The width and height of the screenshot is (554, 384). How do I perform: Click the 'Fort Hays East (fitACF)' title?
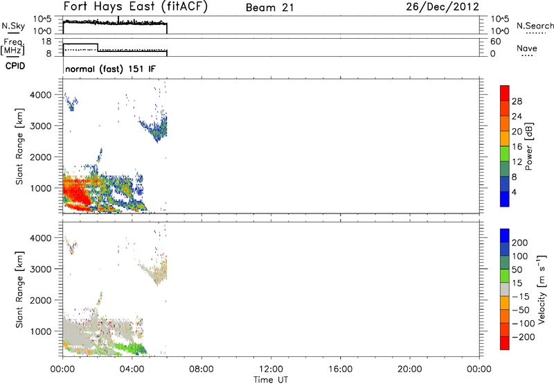135,7
